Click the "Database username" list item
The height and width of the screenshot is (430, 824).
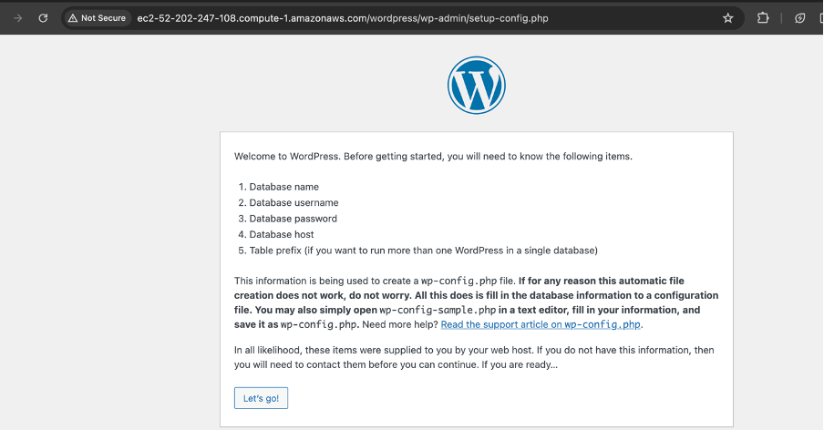pos(294,202)
